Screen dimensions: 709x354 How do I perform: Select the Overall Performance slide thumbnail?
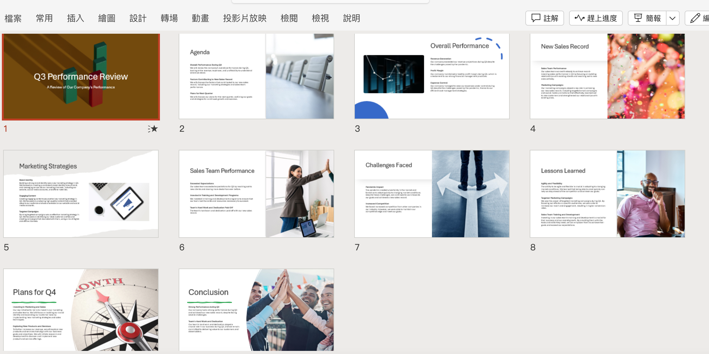point(432,76)
